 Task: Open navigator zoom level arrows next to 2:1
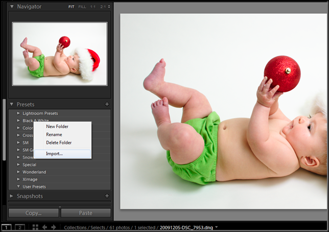point(109,7)
